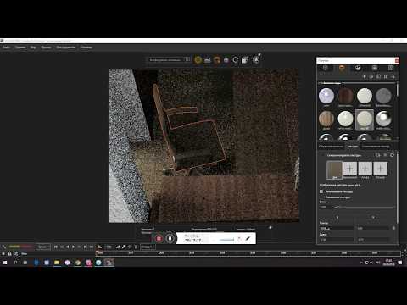Switch to the Cameras tab in the palette
Screen dimensions: 407x305
pyautogui.click(x=375, y=68)
